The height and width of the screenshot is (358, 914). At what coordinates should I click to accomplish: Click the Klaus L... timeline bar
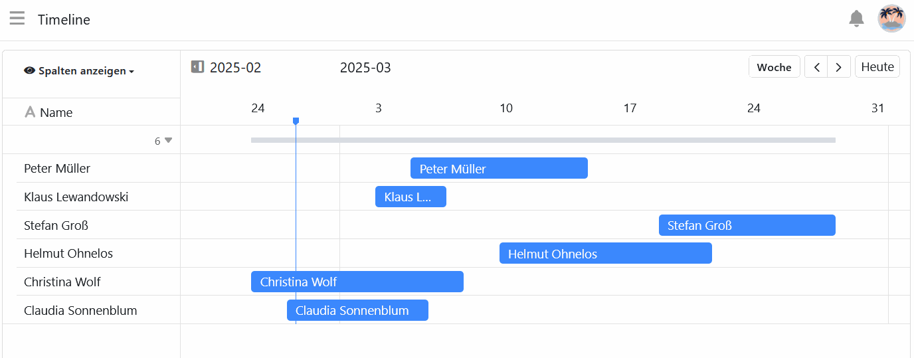(411, 197)
